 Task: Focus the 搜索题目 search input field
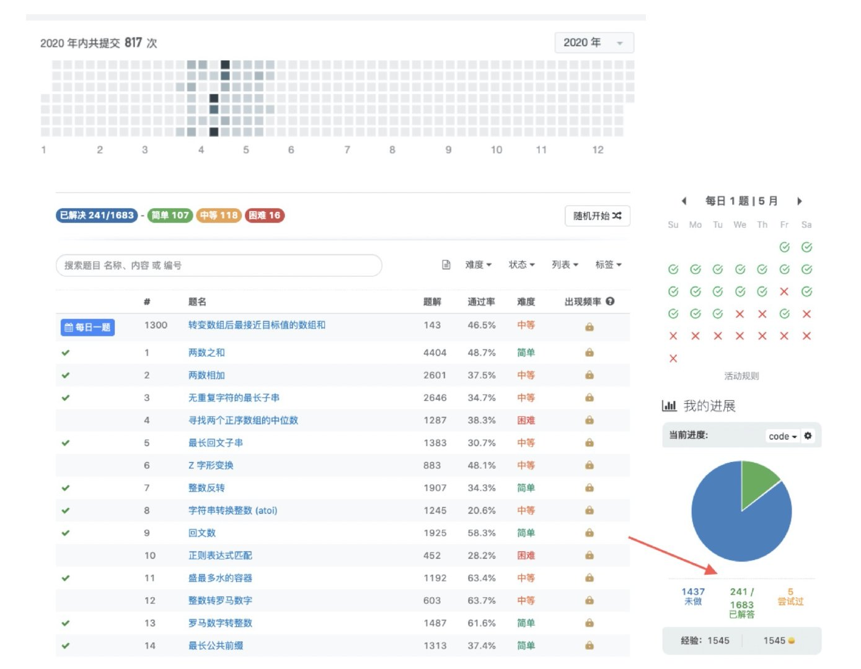pyautogui.click(x=219, y=265)
